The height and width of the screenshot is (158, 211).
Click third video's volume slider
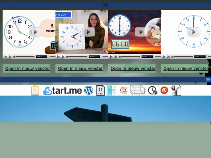[158, 57]
